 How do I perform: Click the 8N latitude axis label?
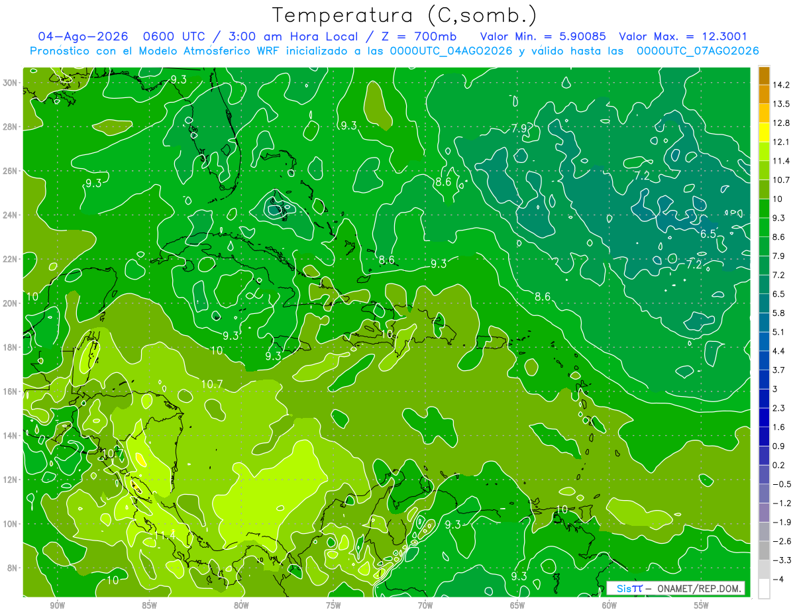click(x=13, y=568)
